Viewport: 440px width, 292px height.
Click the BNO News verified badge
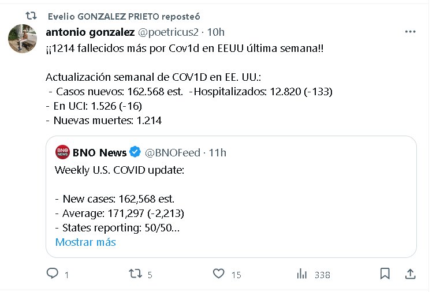pos(135,152)
